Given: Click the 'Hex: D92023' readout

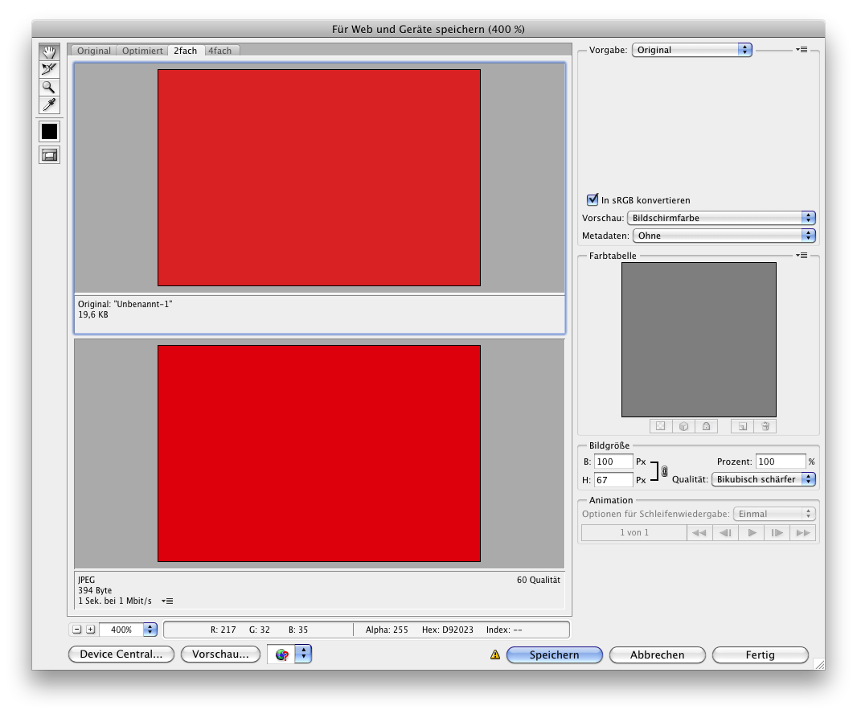Looking at the screenshot, I should pyautogui.click(x=448, y=630).
